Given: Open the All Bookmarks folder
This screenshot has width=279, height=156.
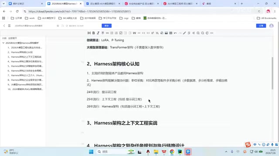Looking at the screenshot, I should (x=266, y=18).
